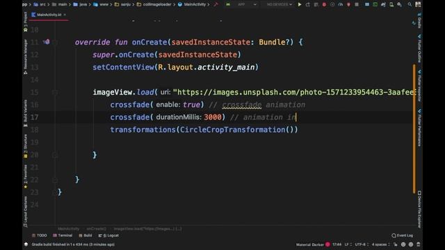Click the sanju breadcrumb package
Viewport: 445px width, 250px height.
coord(122,4)
